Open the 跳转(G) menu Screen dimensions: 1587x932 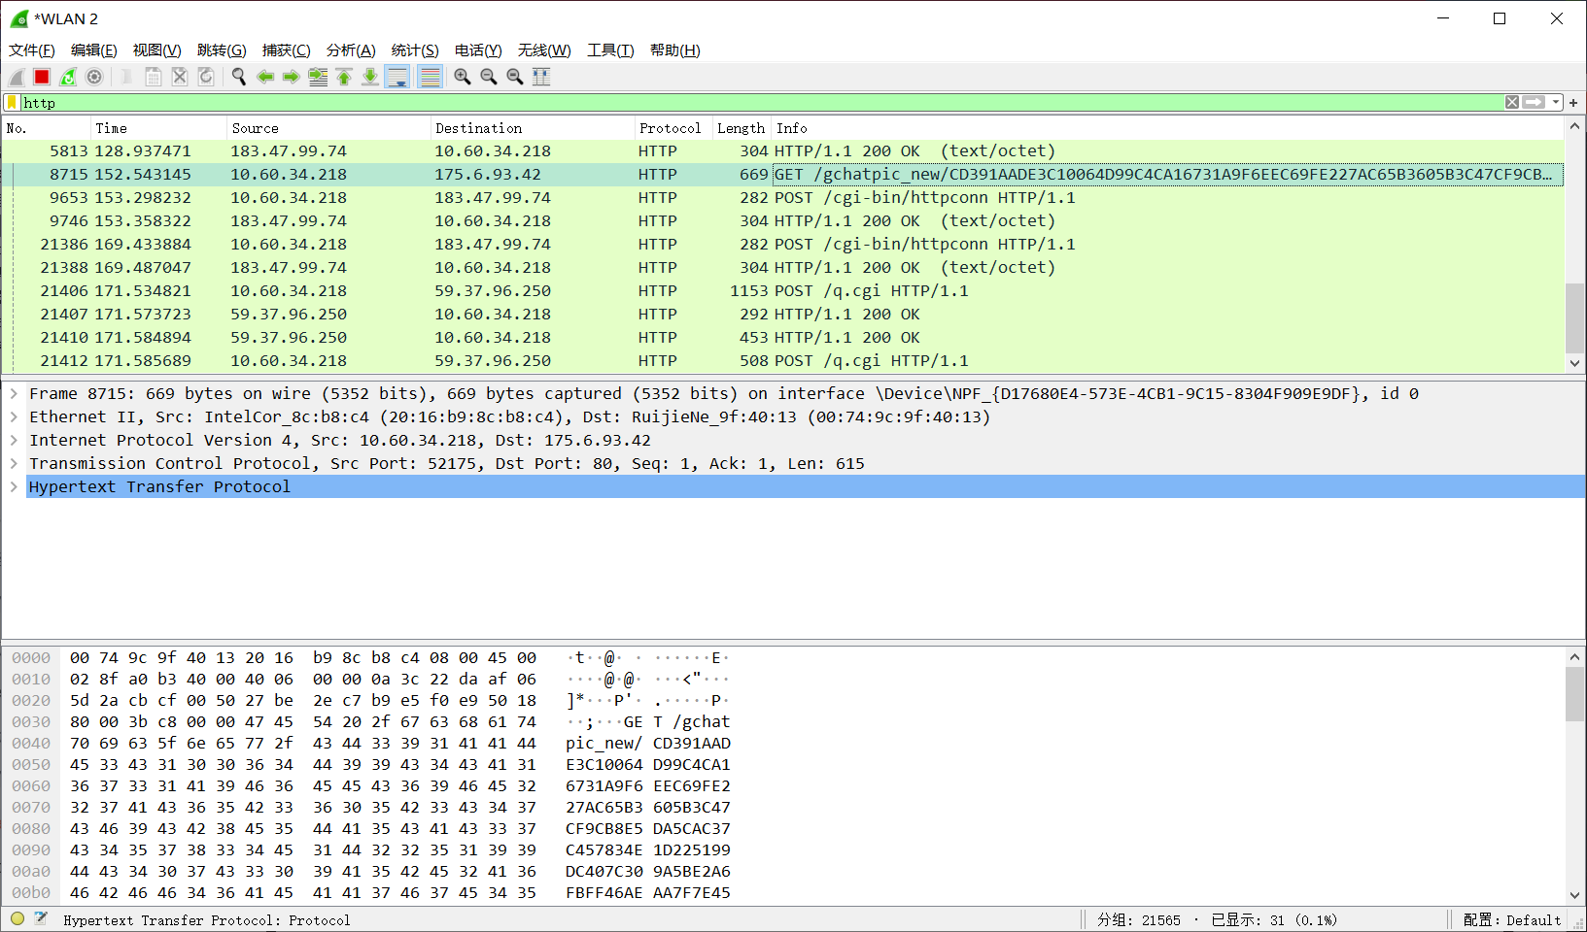pos(222,50)
